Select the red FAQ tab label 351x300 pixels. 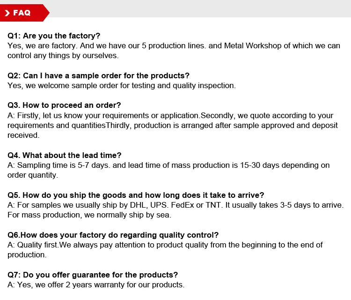pyautogui.click(x=22, y=13)
